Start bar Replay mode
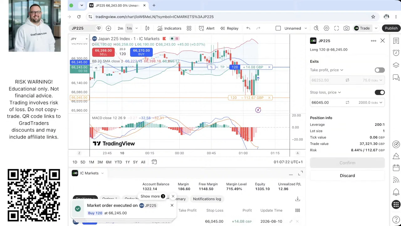This screenshot has height=226, width=401. pos(229,28)
